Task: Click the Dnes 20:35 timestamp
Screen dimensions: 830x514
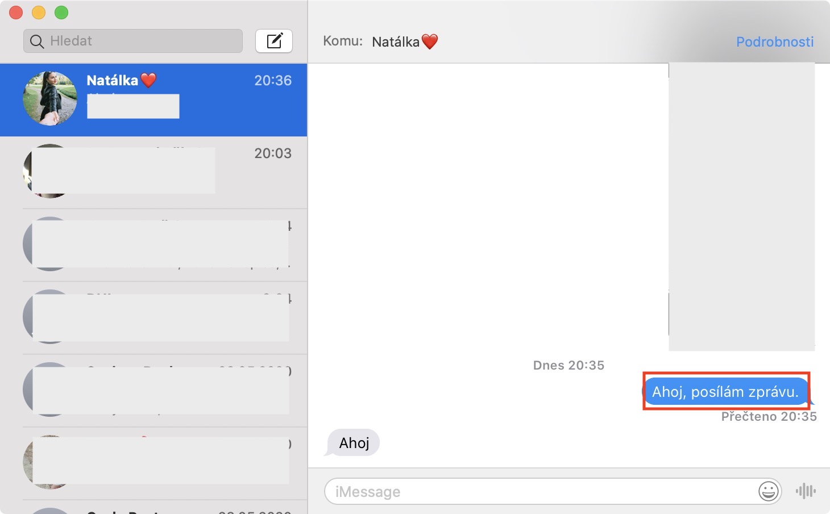Action: pyautogui.click(x=568, y=365)
